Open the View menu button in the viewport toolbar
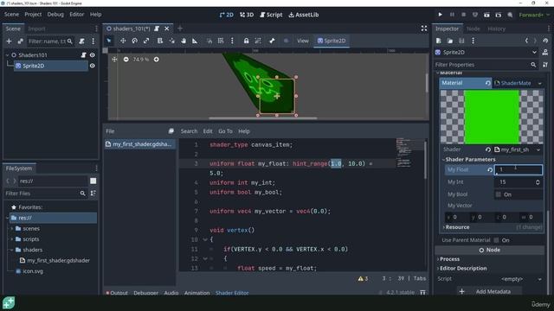The height and width of the screenshot is (311, 554). coord(303,41)
